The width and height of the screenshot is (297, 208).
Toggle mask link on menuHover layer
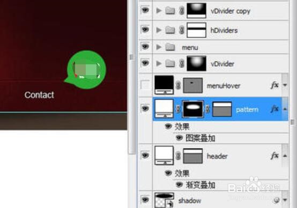pyautogui.click(x=178, y=85)
